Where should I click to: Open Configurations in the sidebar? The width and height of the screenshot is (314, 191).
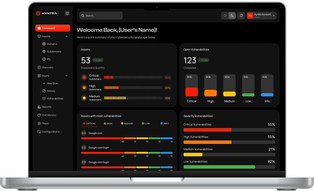[51, 132]
